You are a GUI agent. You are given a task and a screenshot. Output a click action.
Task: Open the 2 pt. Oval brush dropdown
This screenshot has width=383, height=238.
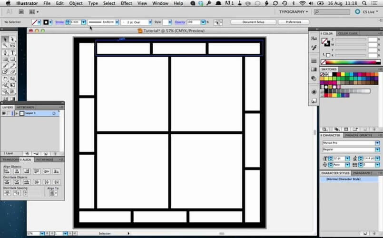(x=150, y=22)
